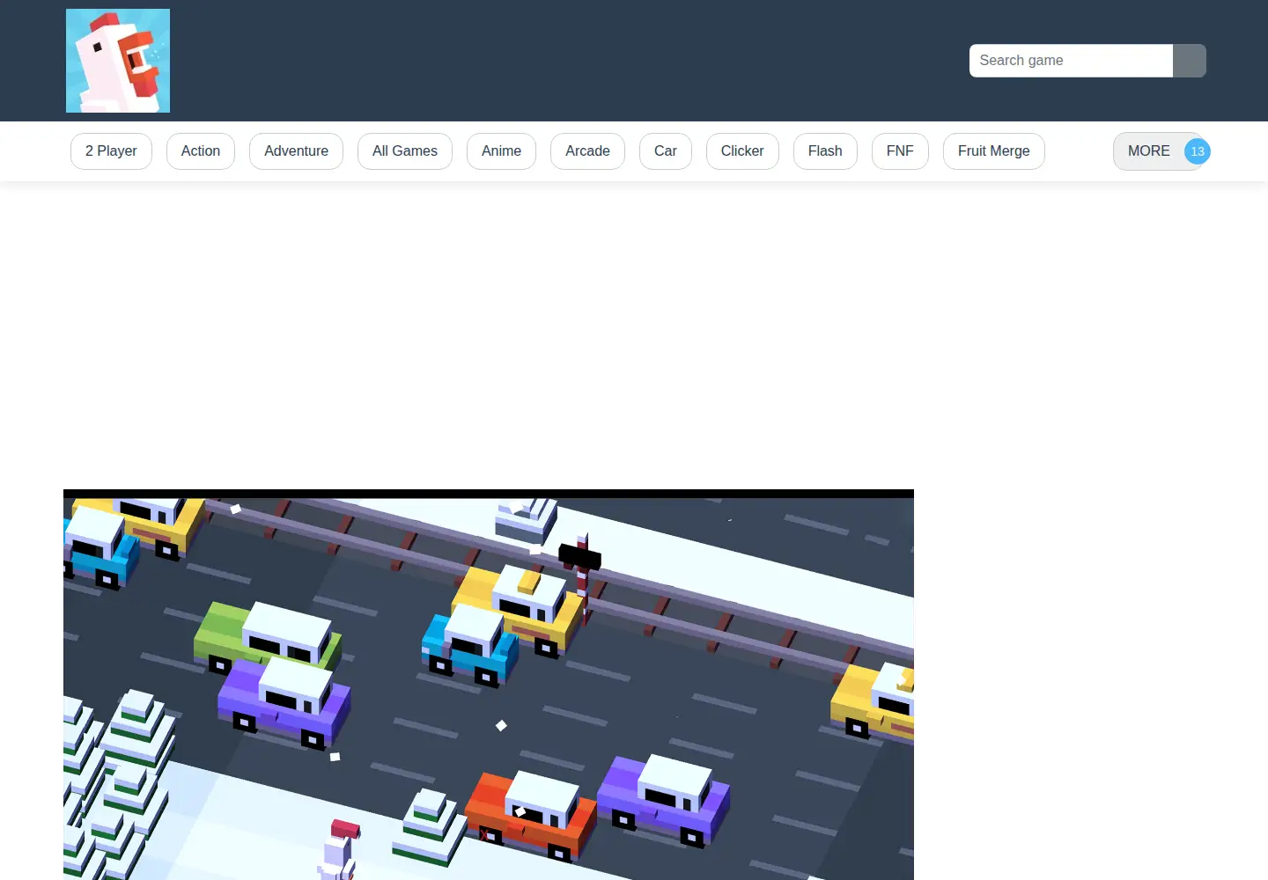
Task: Click into the Search game field
Action: coord(1071,61)
